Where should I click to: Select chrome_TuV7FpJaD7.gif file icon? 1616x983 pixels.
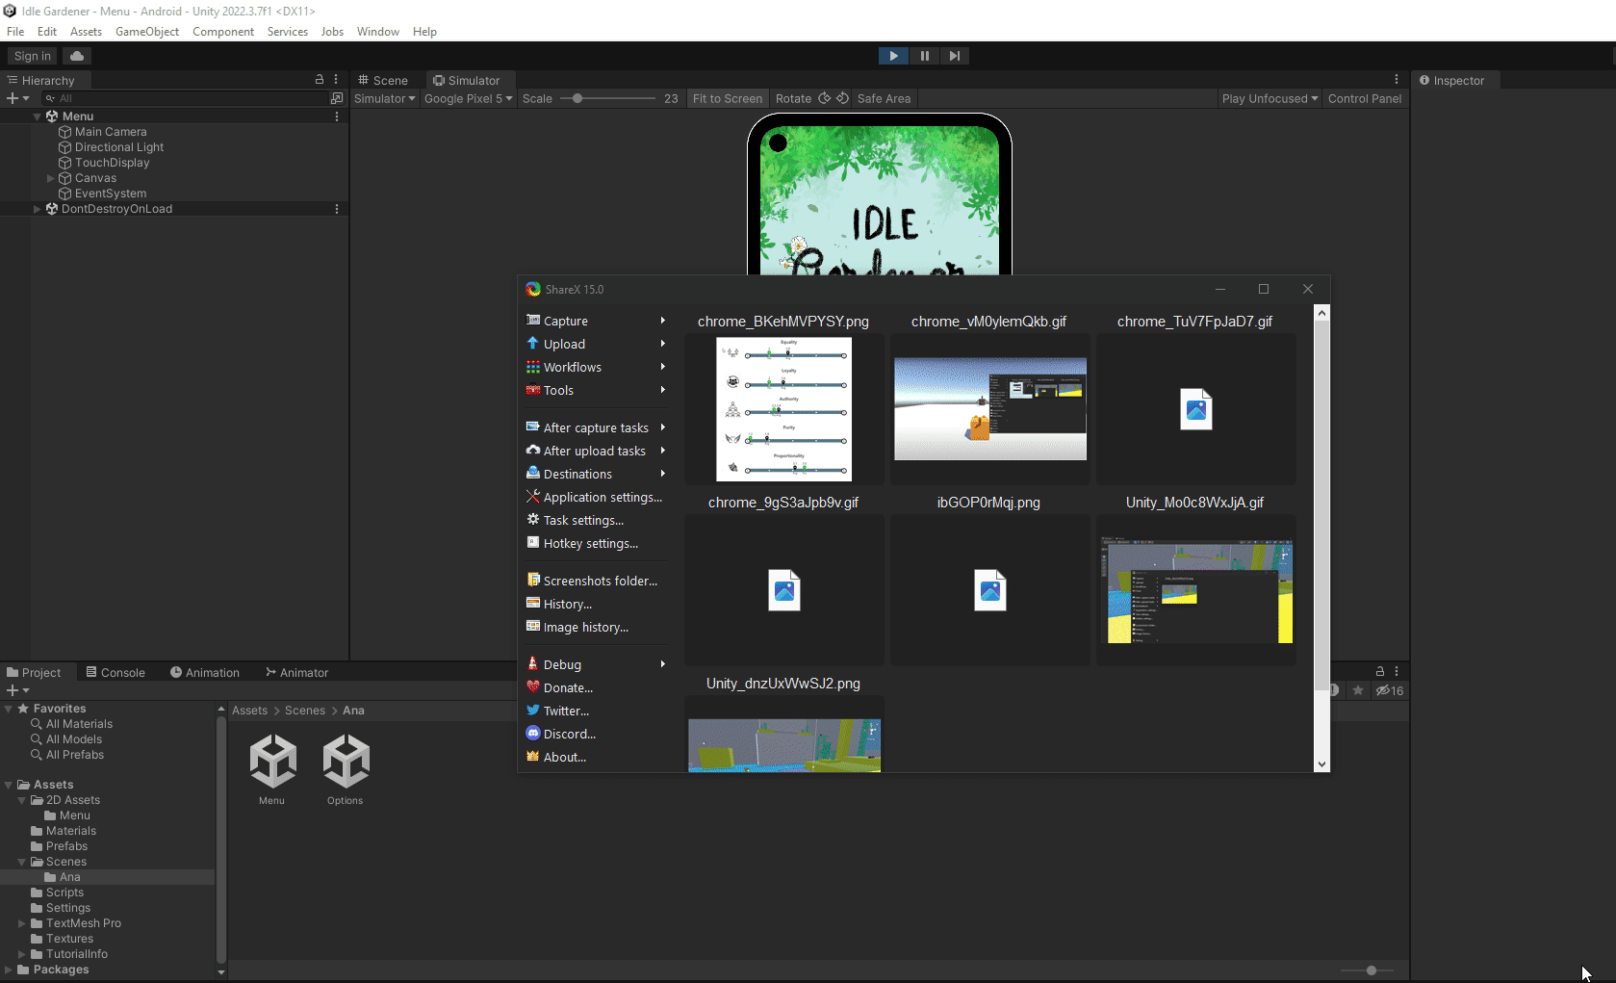pos(1195,409)
